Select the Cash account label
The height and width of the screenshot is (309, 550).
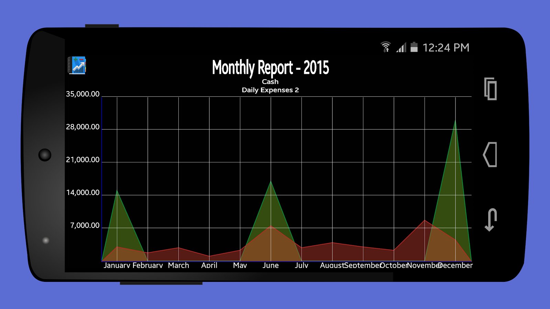(270, 82)
